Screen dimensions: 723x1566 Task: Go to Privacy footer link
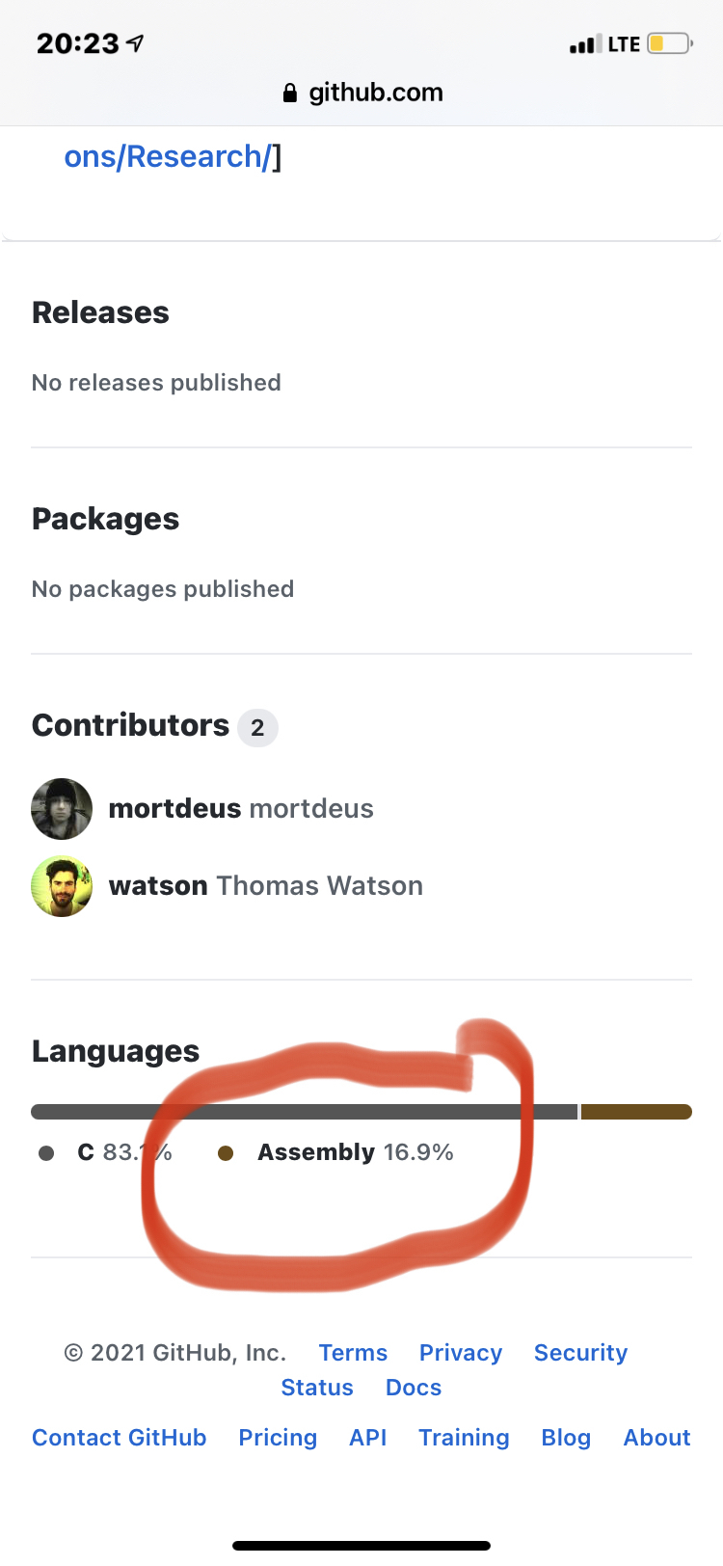pos(461,1353)
